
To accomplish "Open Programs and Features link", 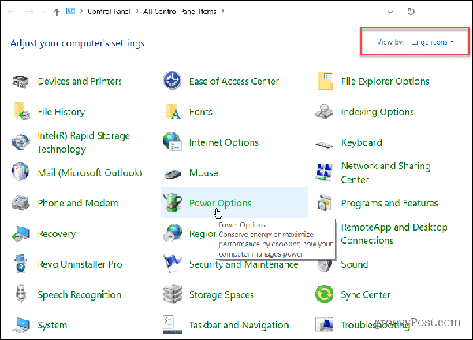I will 389,203.
